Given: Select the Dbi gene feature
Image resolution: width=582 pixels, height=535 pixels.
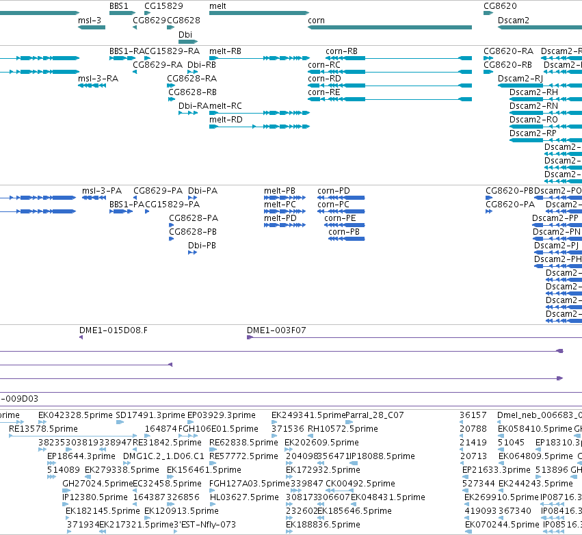Looking at the screenshot, I should pyautogui.click(x=188, y=42).
